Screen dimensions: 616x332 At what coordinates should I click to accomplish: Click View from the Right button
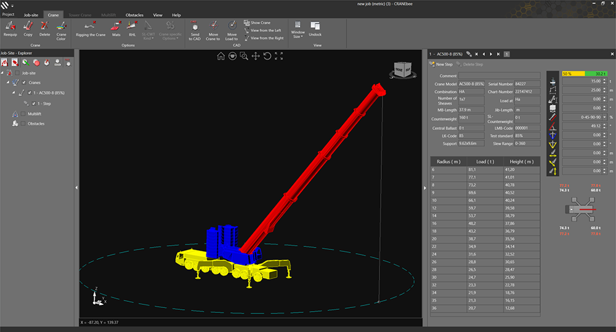pyautogui.click(x=264, y=38)
